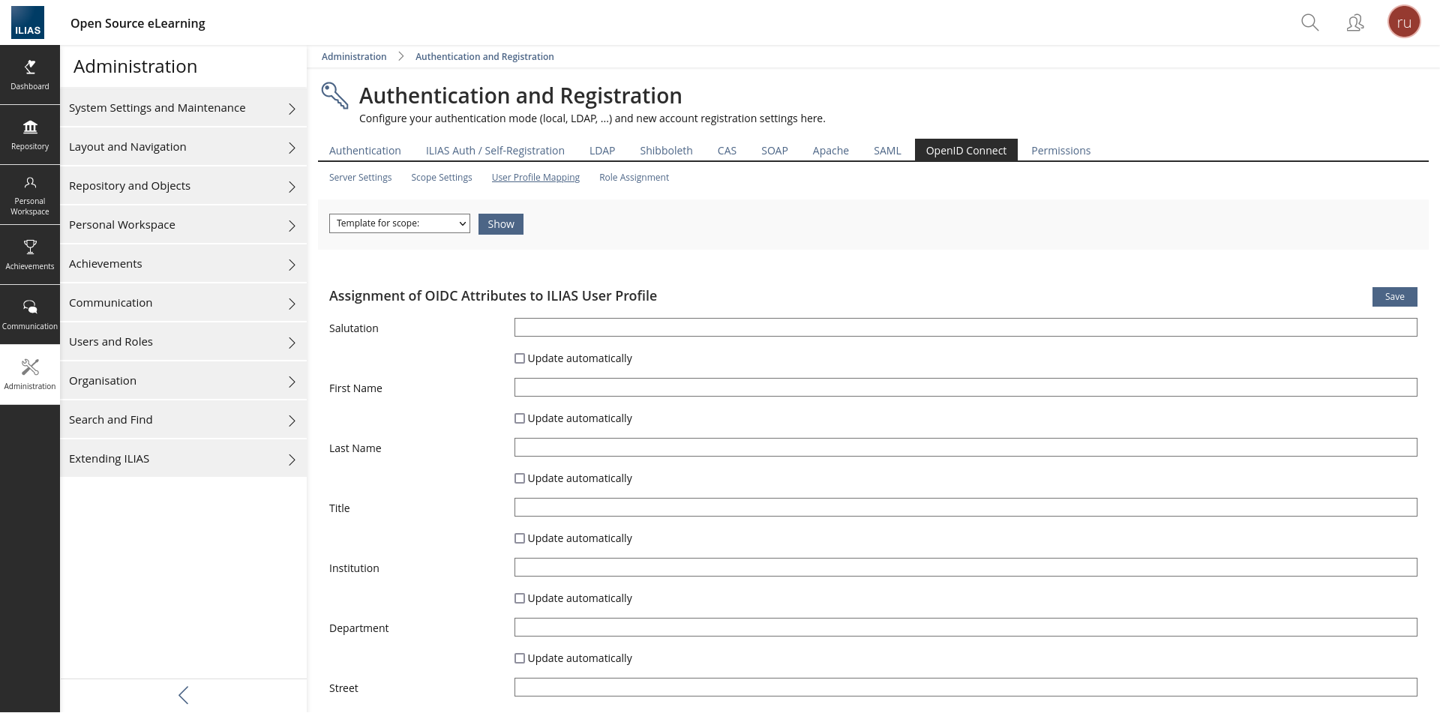Screen dimensions: 1440x713
Task: Open the Role Assignment subtab
Action: click(x=634, y=178)
